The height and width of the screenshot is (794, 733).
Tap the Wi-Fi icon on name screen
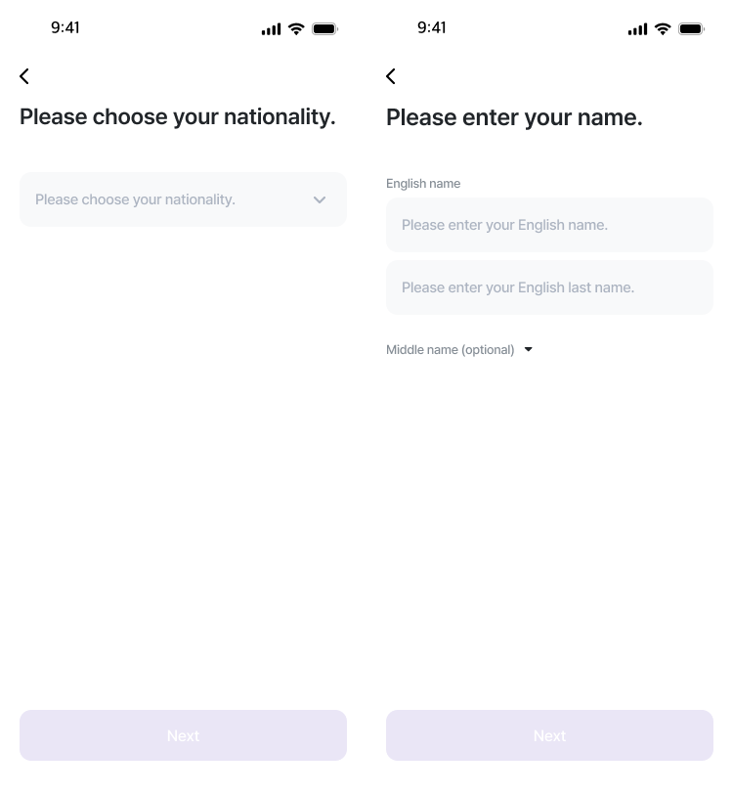(x=663, y=29)
